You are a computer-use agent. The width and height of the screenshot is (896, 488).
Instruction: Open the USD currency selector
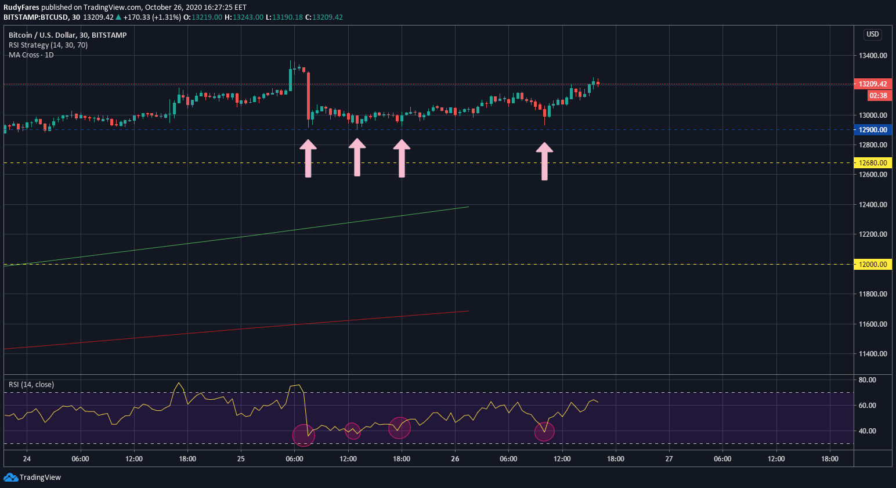872,34
